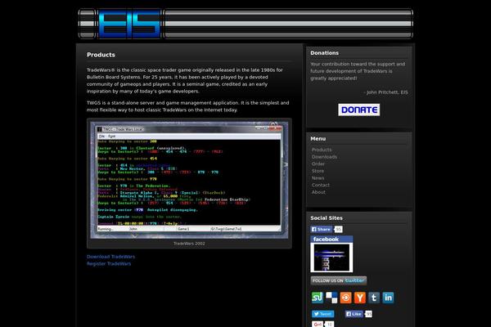Click the Facebook Like button
491x327 pixels.
[354, 314]
